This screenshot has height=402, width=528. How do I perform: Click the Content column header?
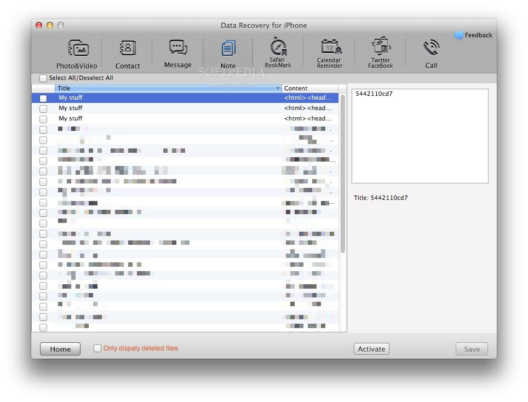click(x=310, y=88)
